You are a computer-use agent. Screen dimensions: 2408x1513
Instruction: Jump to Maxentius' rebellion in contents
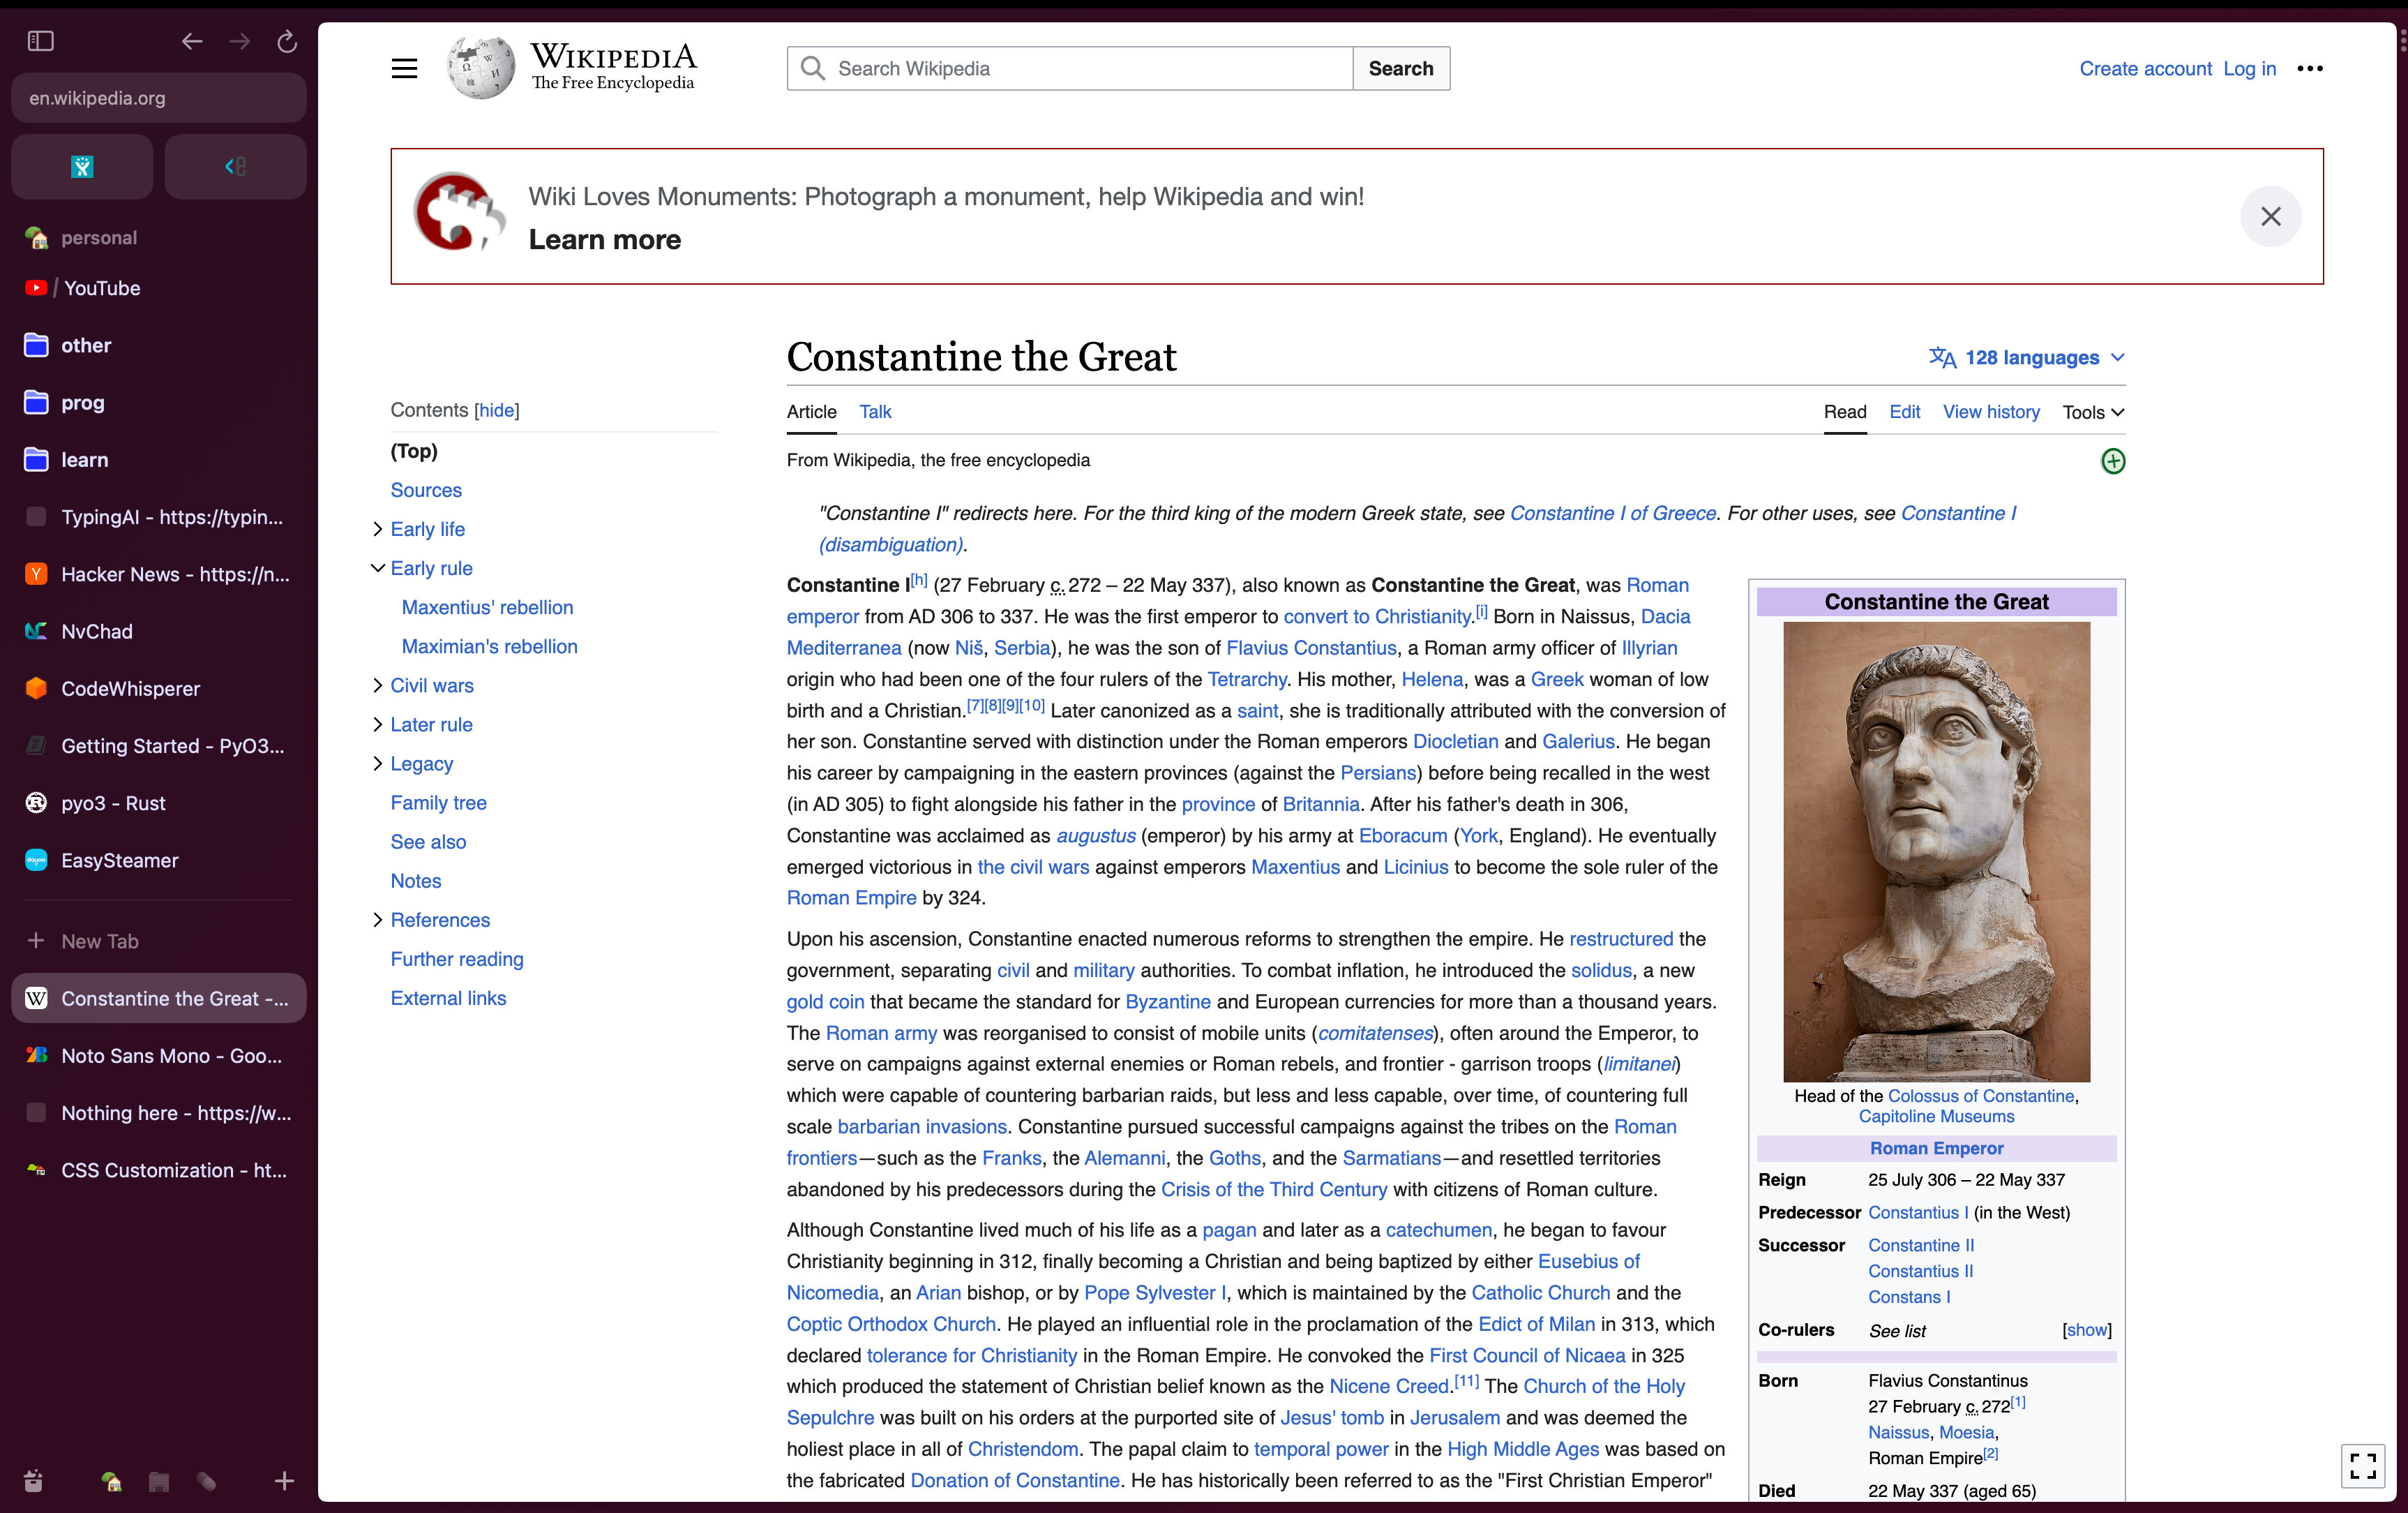(x=487, y=607)
